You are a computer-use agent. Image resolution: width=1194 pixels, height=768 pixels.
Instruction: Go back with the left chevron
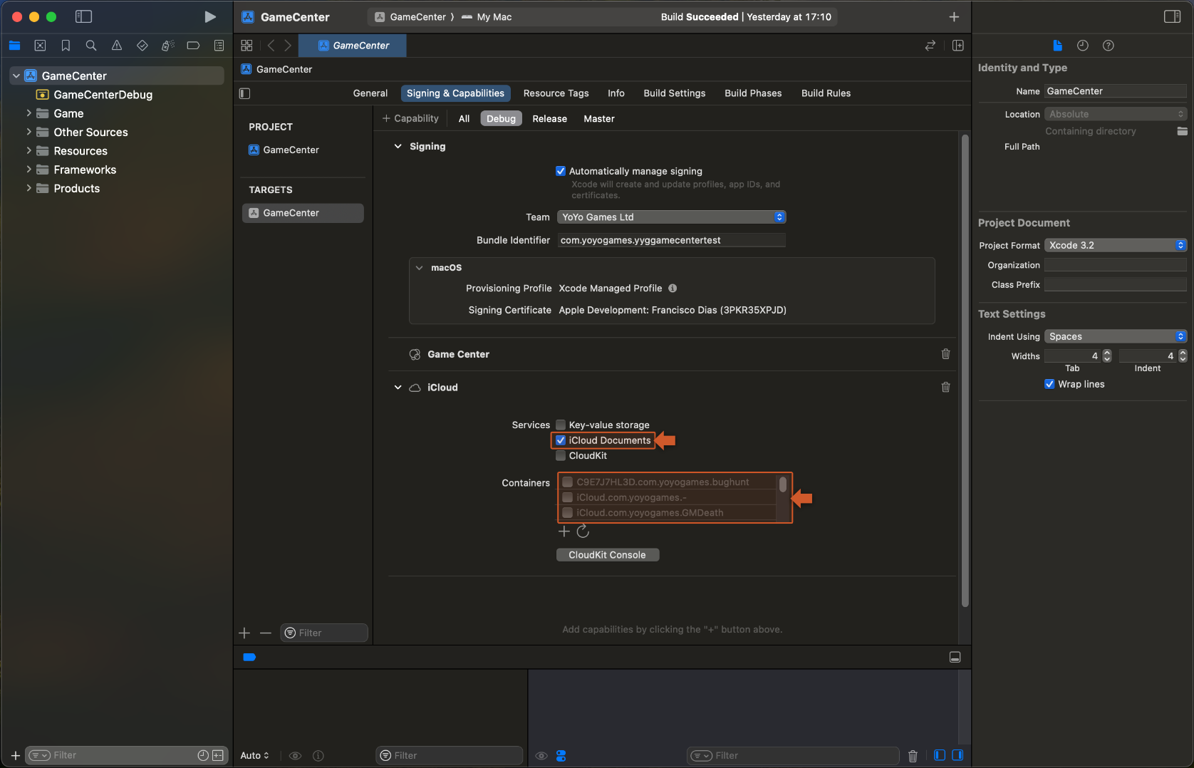(x=271, y=46)
